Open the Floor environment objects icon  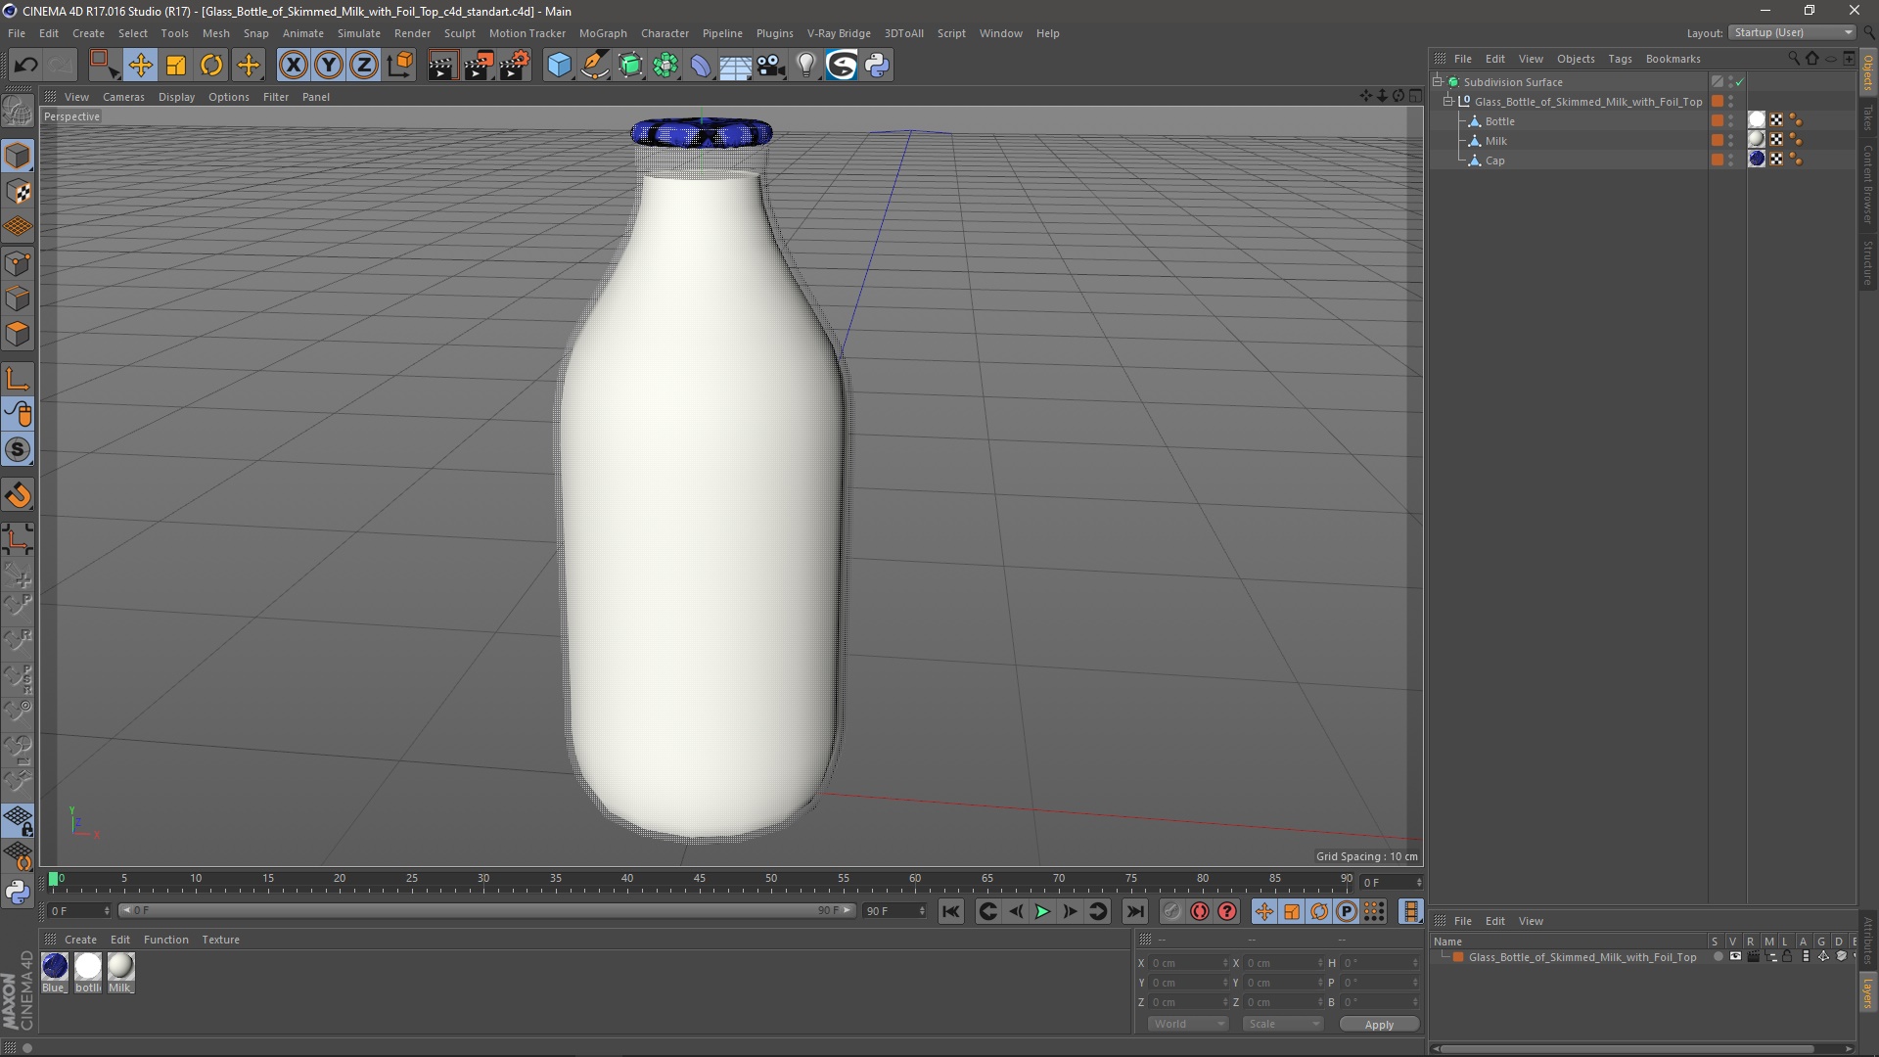[735, 66]
